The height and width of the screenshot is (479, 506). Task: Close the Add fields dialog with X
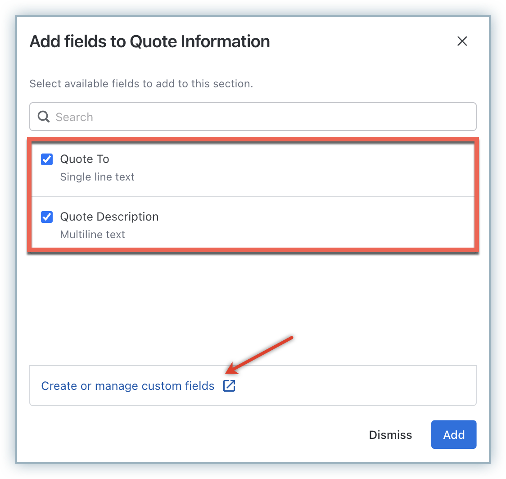click(x=462, y=41)
